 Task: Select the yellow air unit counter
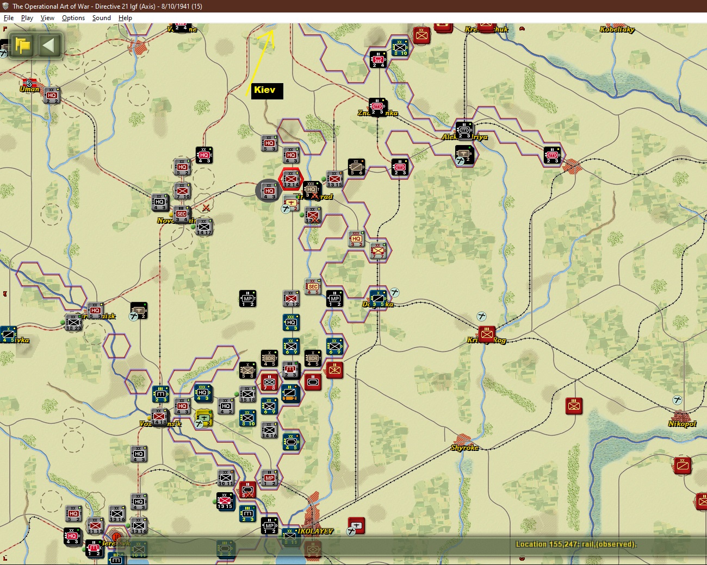(x=204, y=418)
